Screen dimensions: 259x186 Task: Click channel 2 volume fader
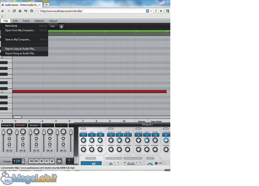(17, 132)
